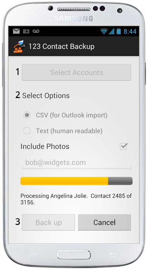Tap the cellular signal strength icon
Viewport: 147px width, 269px height.
pos(111,31)
